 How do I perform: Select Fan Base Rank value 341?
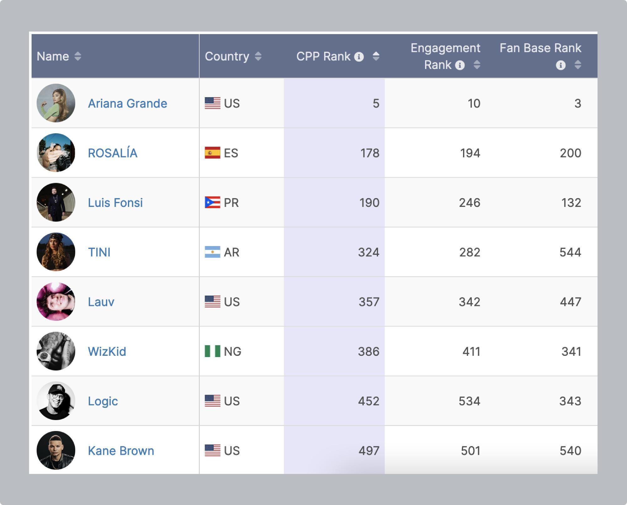[572, 351]
